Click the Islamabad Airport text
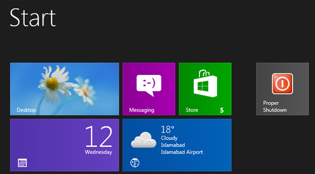Viewport: 315px width, 174px height. click(182, 152)
